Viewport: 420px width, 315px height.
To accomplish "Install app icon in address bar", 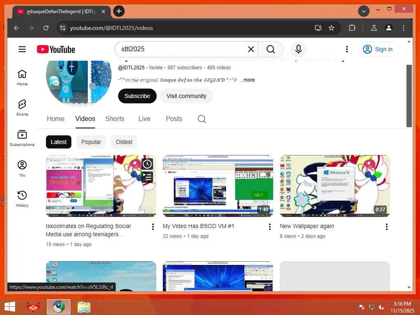I will 318,28.
